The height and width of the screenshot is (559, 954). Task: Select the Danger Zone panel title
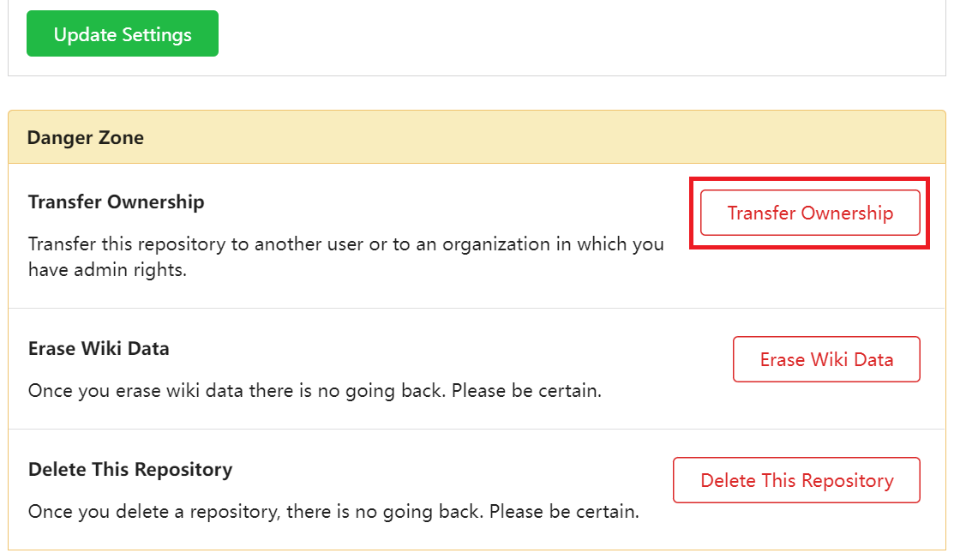tap(86, 137)
